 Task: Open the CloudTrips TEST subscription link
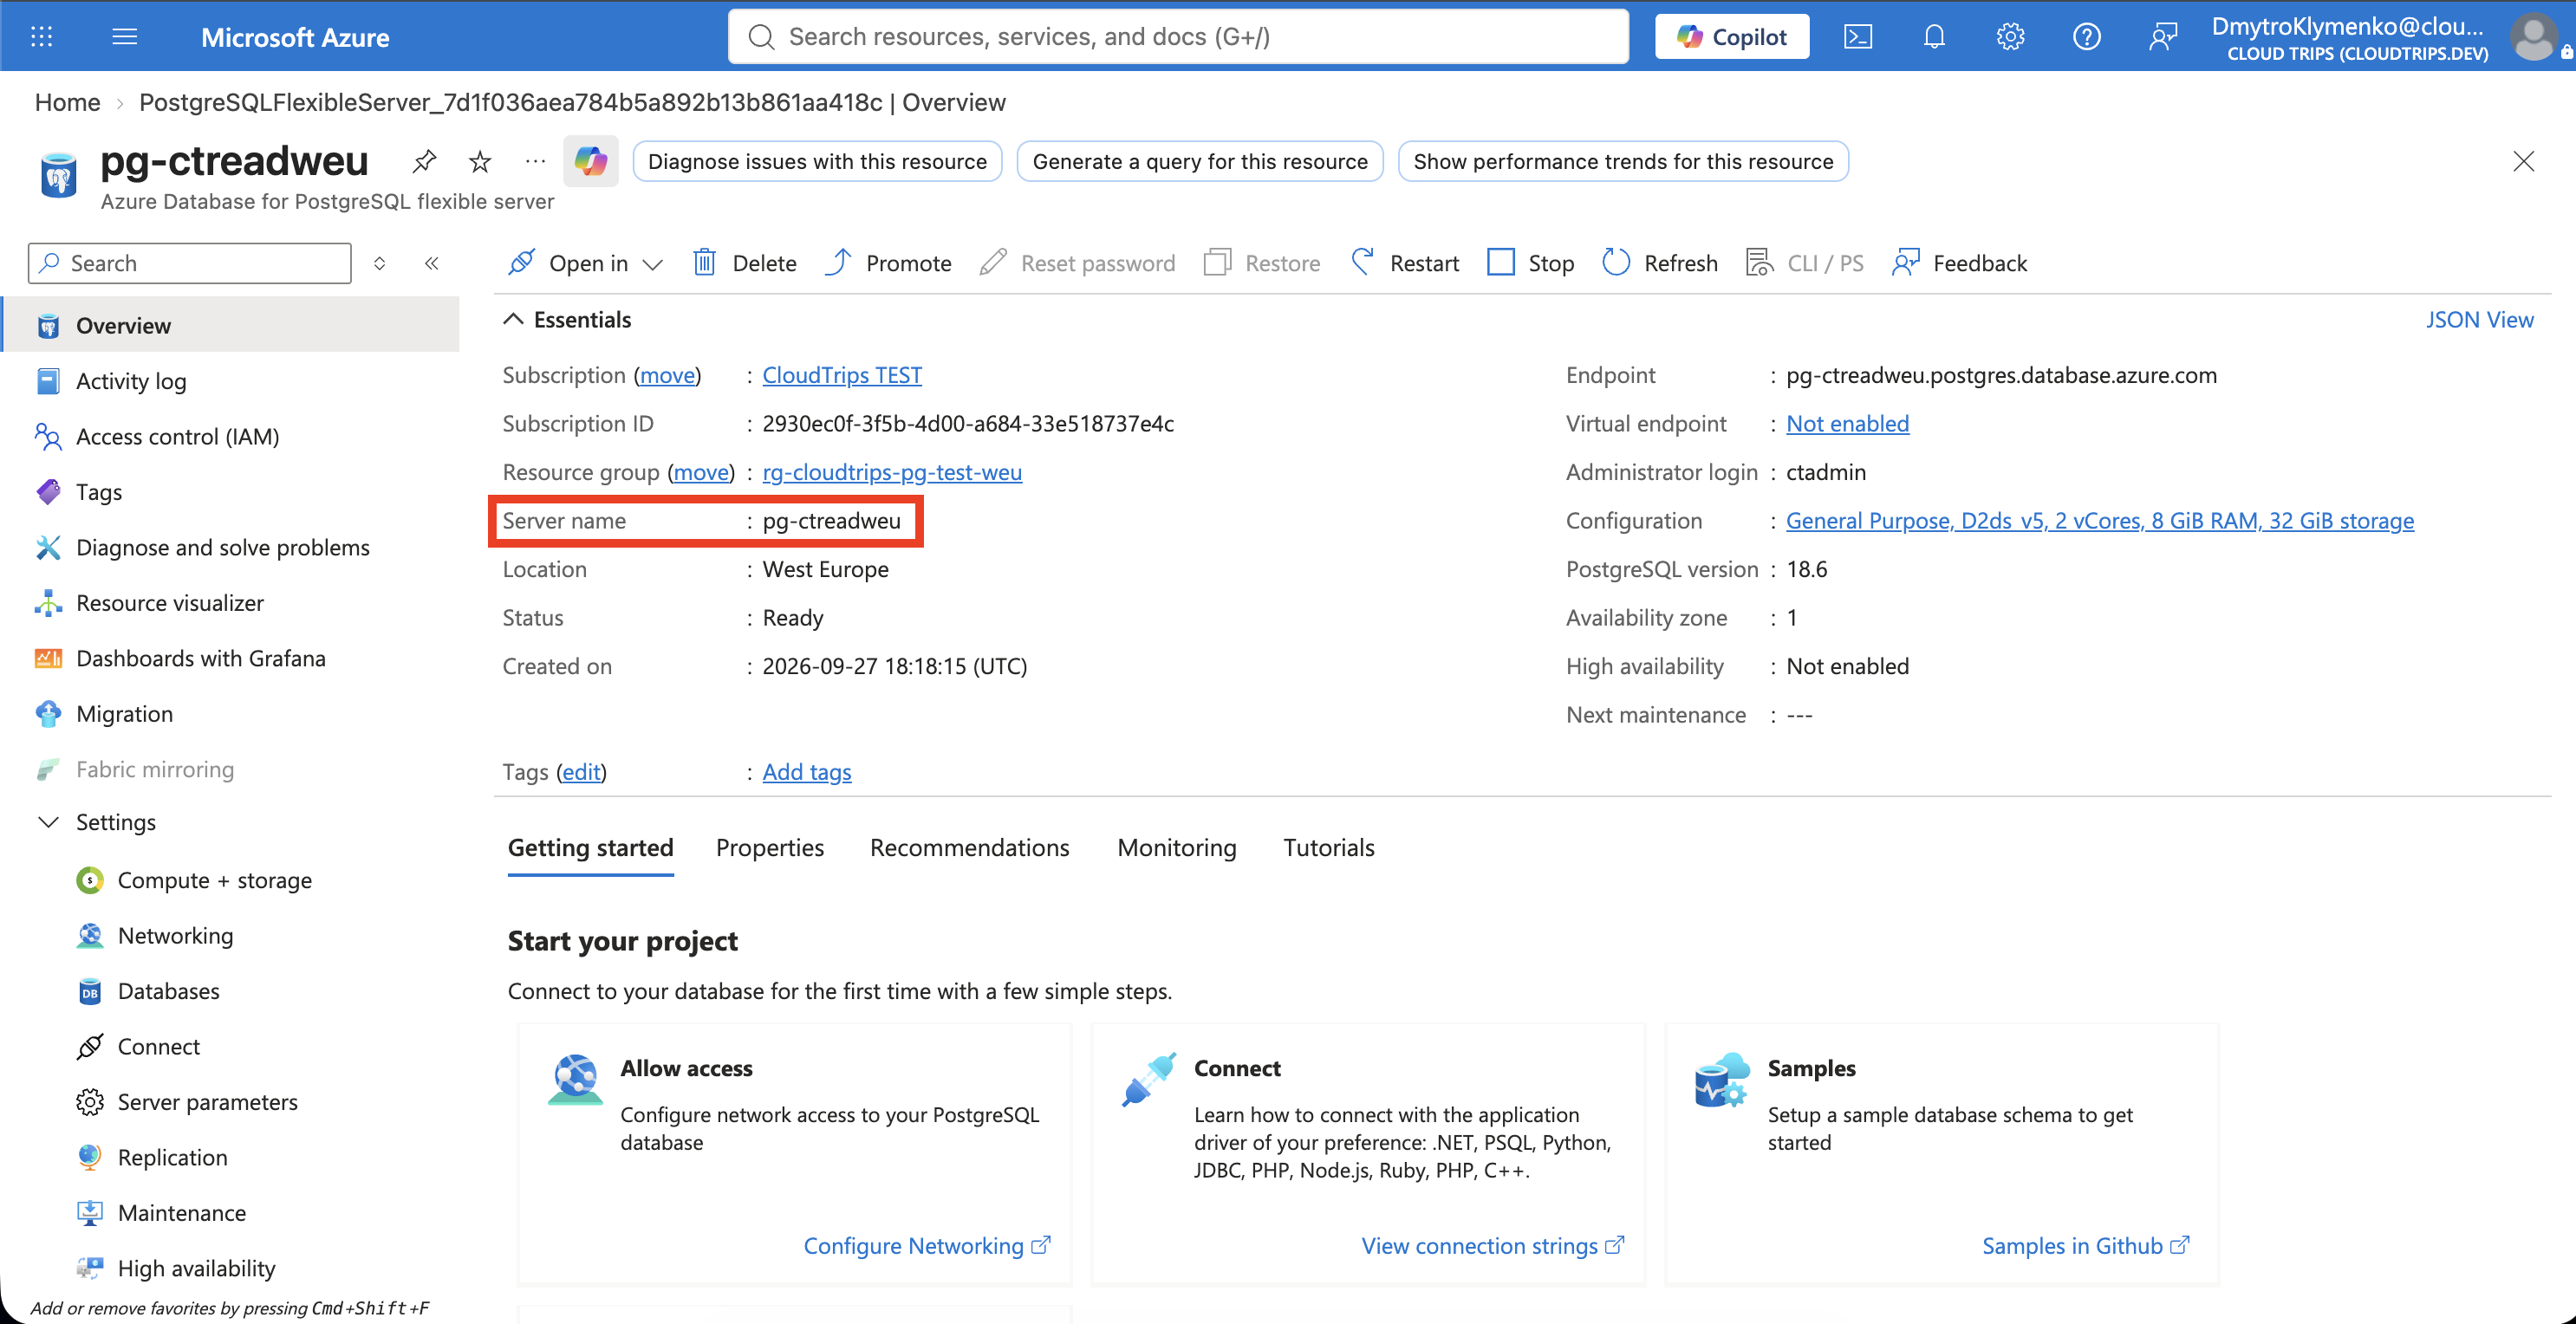tap(842, 375)
